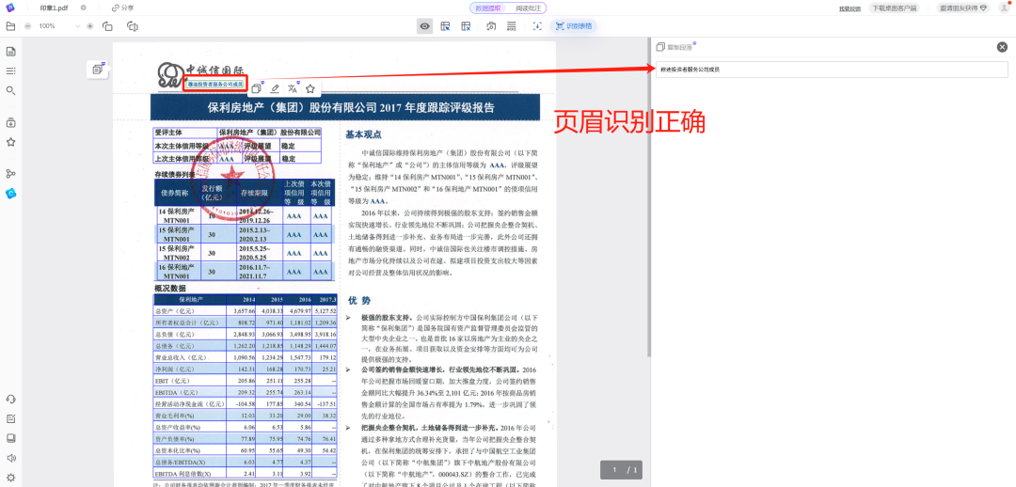
Task: Click the 存续债券列表 label
Action: coord(174,174)
